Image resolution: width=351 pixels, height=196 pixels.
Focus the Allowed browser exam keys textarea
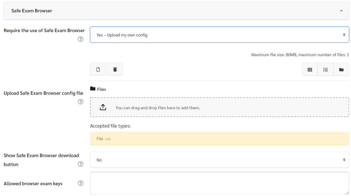pyautogui.click(x=219, y=183)
